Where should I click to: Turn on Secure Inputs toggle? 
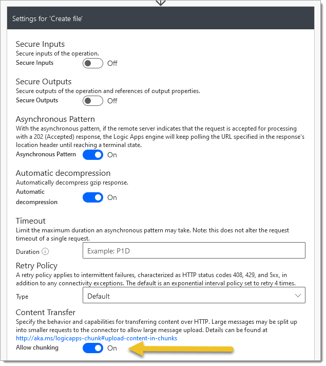point(93,64)
